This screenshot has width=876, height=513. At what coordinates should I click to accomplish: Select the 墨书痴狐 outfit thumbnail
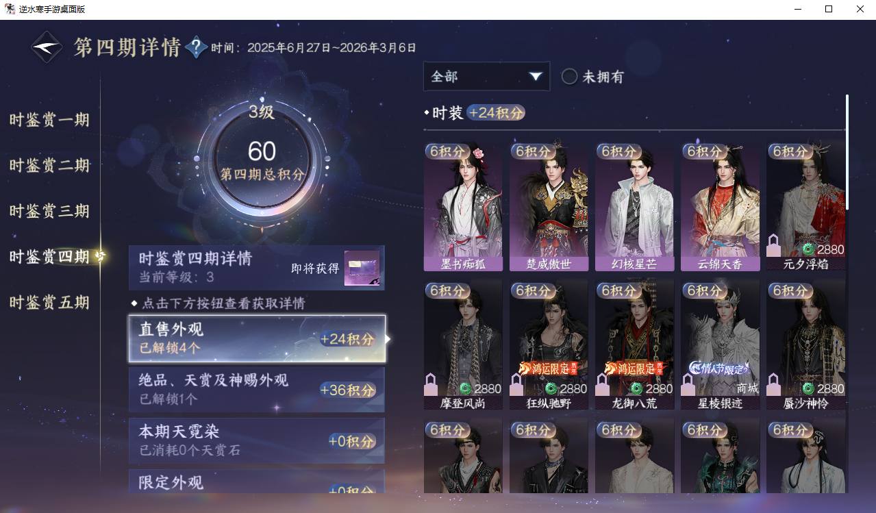tap(463, 206)
